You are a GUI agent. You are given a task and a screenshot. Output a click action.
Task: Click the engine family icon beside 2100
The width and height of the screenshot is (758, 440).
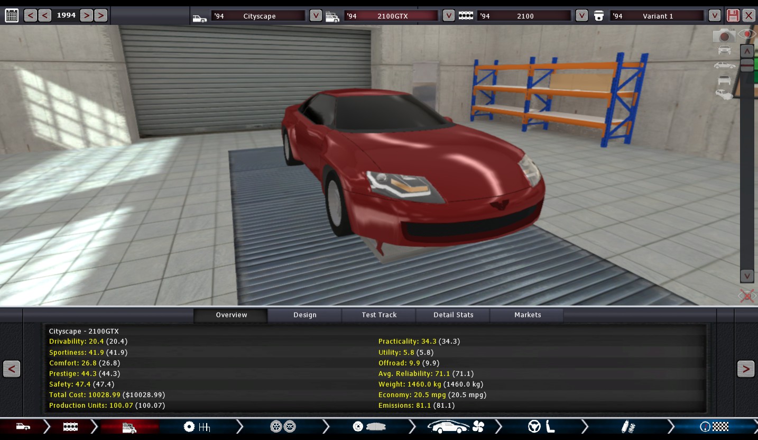tap(466, 16)
